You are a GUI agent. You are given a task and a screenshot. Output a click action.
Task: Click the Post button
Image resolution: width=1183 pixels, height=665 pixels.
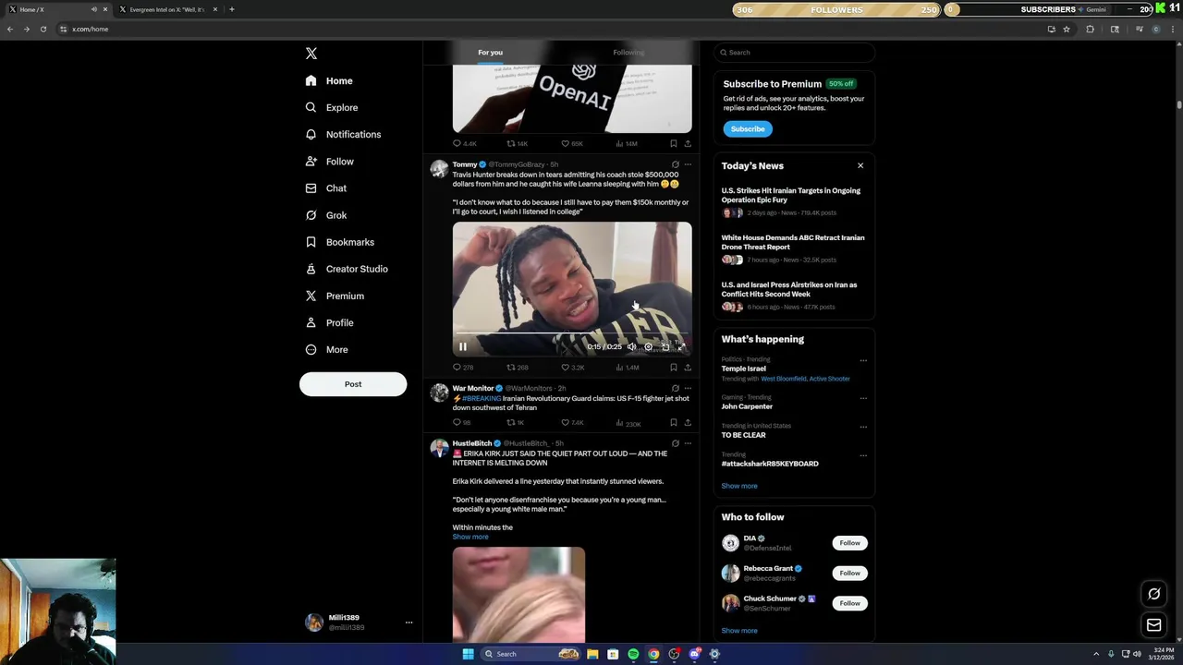(353, 384)
